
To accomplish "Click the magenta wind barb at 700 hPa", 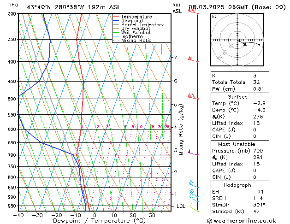I will click(x=193, y=153).
